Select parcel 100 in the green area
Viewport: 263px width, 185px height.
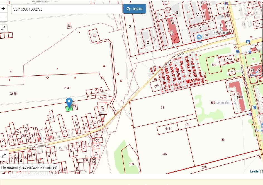[131, 164]
